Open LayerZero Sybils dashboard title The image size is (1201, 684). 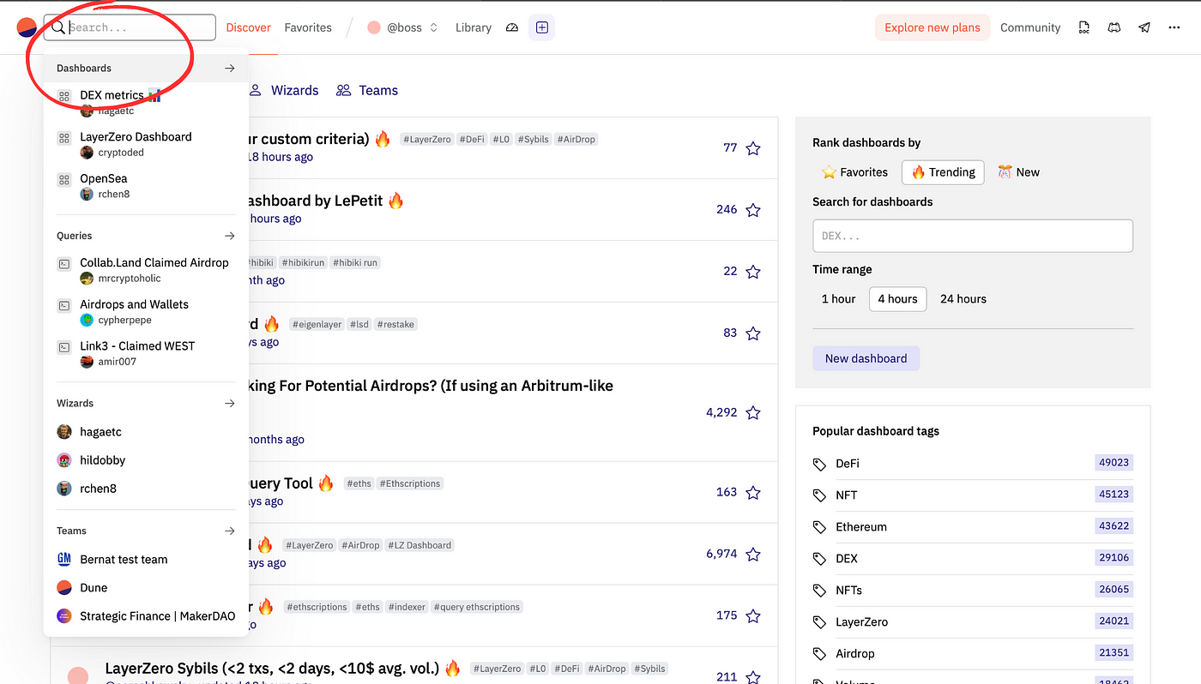(272, 669)
